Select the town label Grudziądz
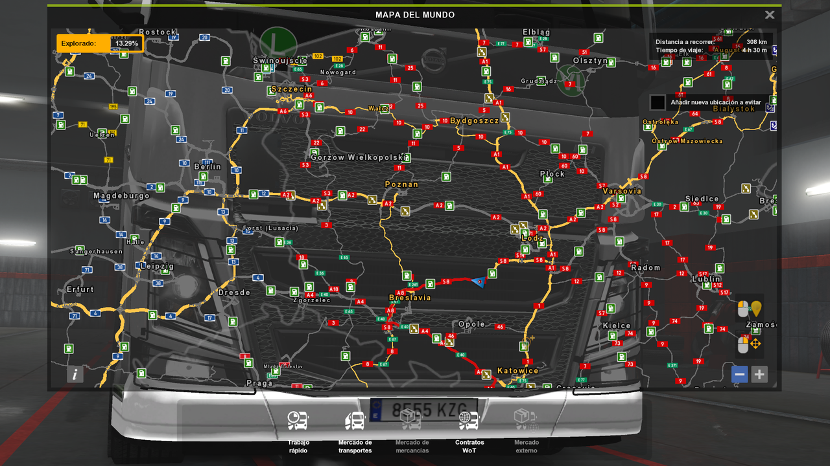The image size is (830, 466). point(539,82)
